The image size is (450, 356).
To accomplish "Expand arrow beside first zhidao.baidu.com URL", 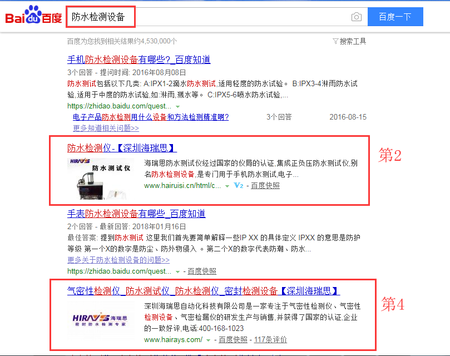I will (177, 106).
